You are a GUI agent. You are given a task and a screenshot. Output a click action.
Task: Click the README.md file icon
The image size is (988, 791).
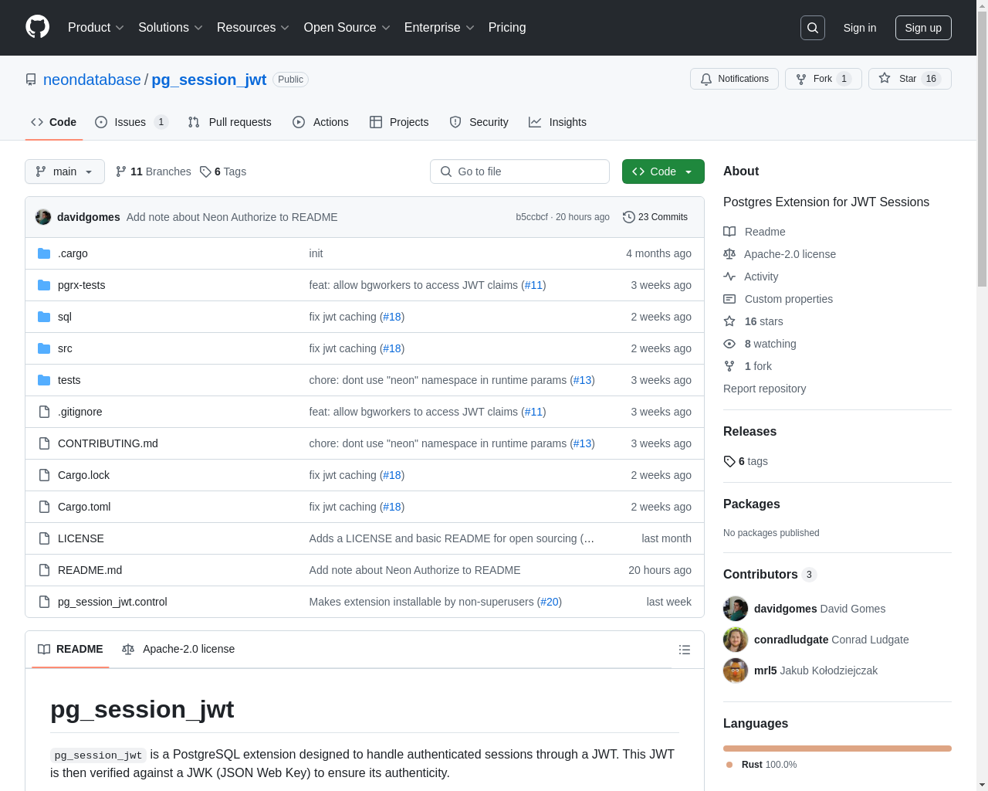point(44,570)
